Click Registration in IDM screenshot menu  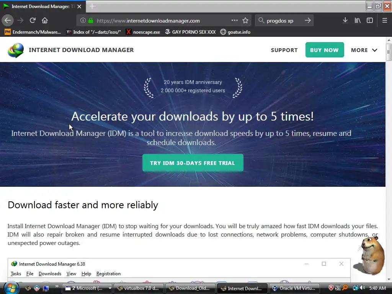pyautogui.click(x=108, y=274)
